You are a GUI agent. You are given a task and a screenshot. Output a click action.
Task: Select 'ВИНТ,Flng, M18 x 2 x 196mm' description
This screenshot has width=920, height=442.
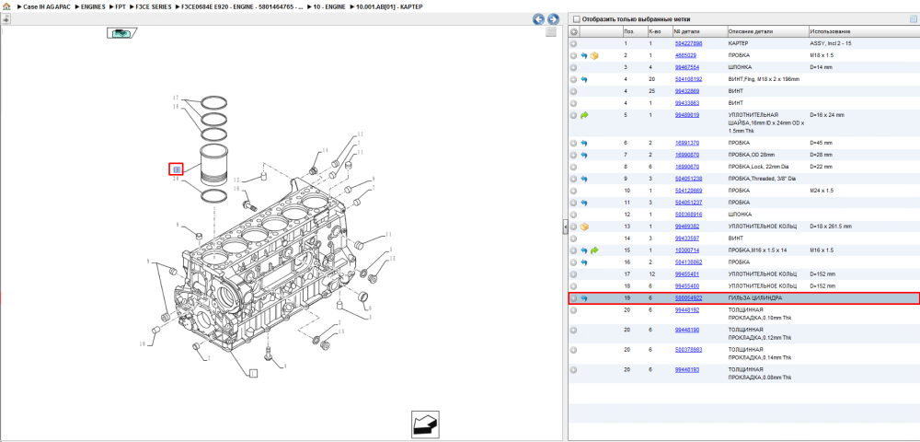pyautogui.click(x=764, y=79)
